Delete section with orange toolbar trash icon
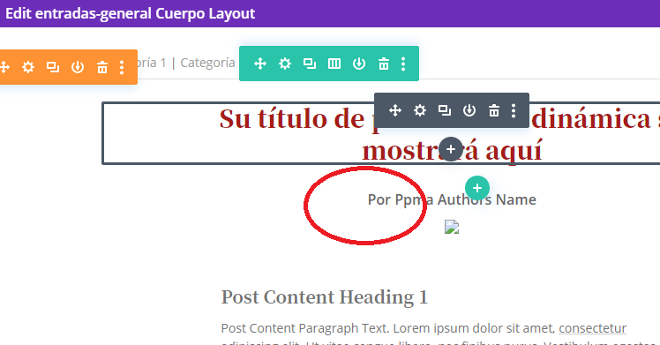The image size is (660, 345). coord(102,67)
